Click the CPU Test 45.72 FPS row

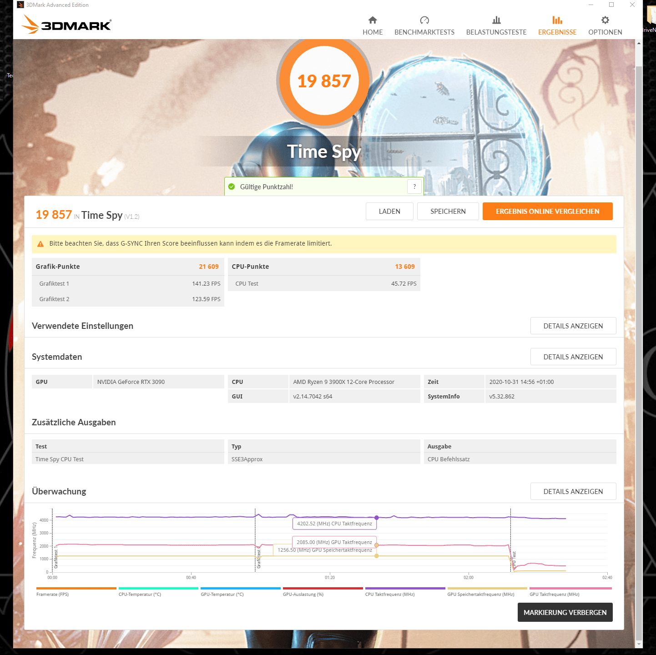coord(324,283)
